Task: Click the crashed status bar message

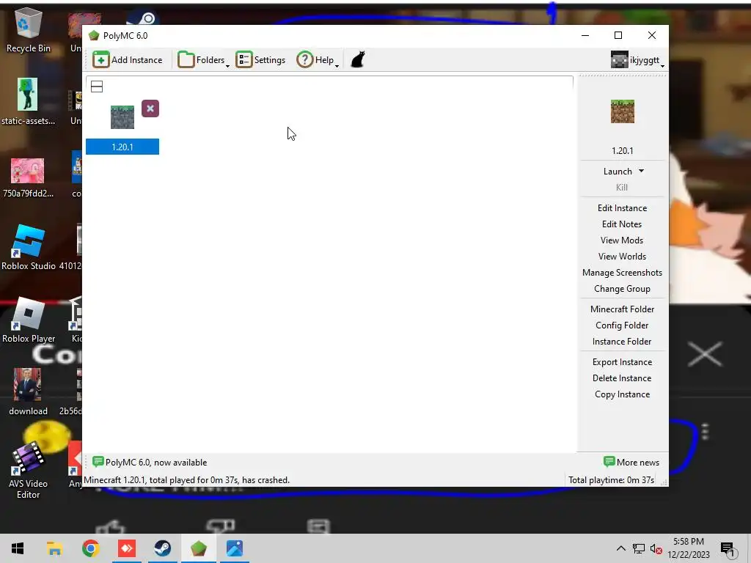Action: [187, 480]
